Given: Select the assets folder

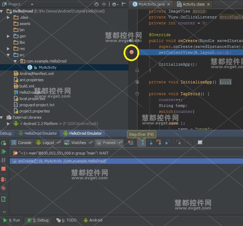Looking at the screenshot, I should [22, 24].
